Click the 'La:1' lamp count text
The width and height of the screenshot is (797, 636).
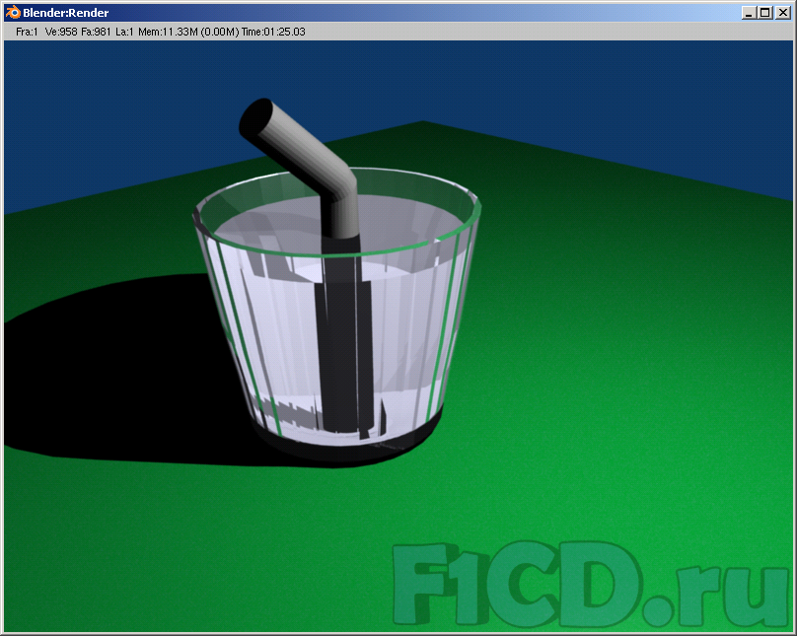point(124,32)
